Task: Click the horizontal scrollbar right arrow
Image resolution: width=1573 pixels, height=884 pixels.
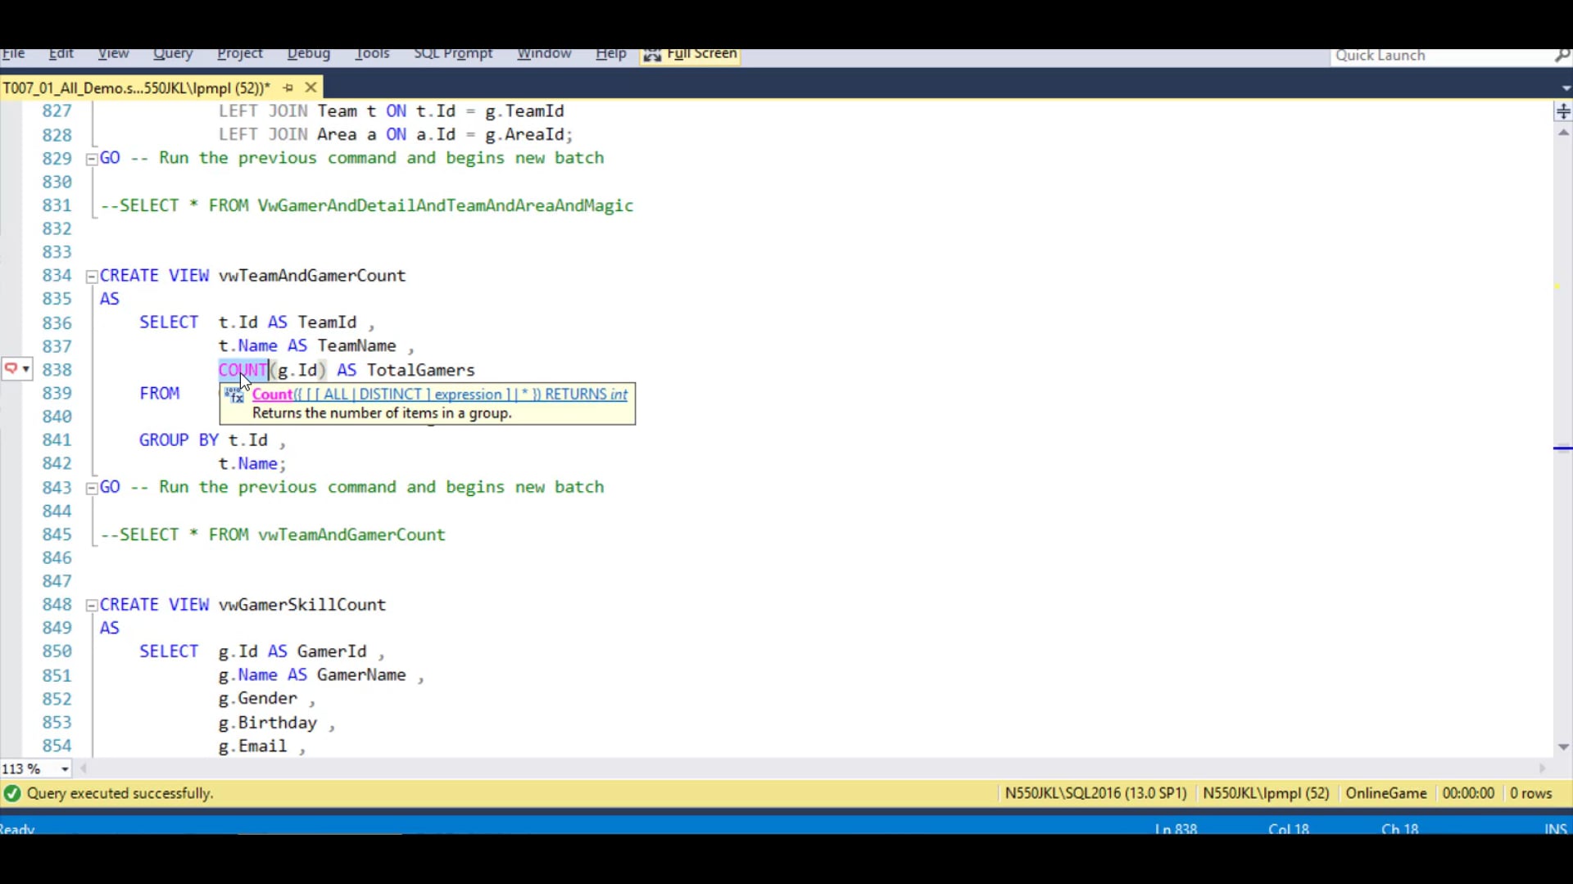Action: 1543,769
